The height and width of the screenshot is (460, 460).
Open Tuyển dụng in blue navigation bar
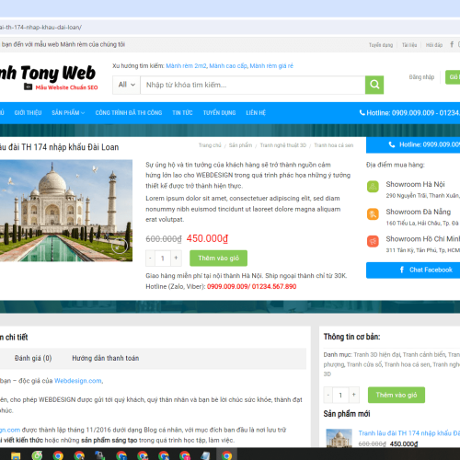[219, 113]
